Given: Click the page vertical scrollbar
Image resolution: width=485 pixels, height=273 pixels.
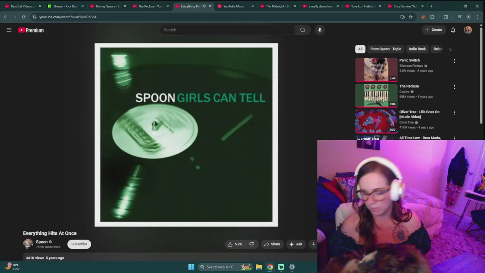Looking at the screenshot, I should point(482,76).
